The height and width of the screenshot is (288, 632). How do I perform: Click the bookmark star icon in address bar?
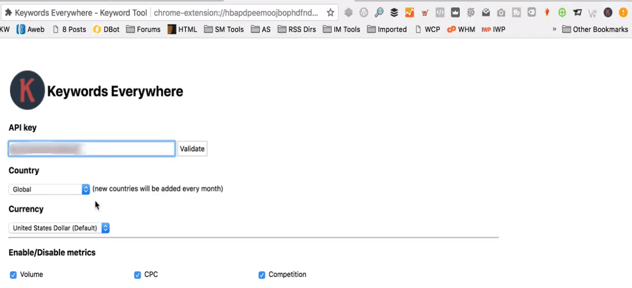click(x=330, y=12)
